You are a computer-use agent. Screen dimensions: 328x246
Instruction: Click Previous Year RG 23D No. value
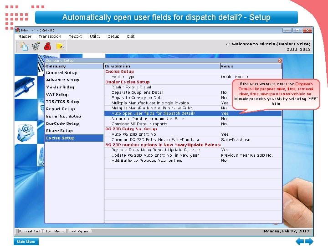(247, 155)
